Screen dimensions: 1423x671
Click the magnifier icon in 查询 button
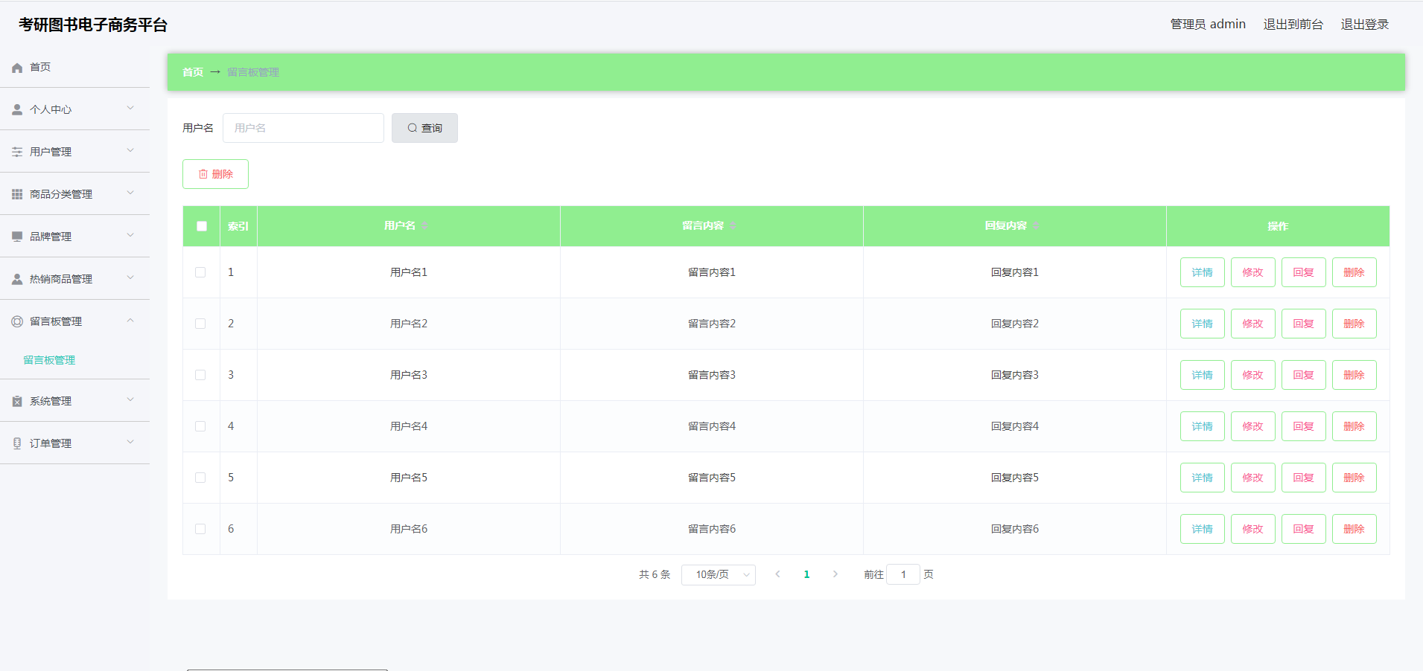(x=412, y=128)
